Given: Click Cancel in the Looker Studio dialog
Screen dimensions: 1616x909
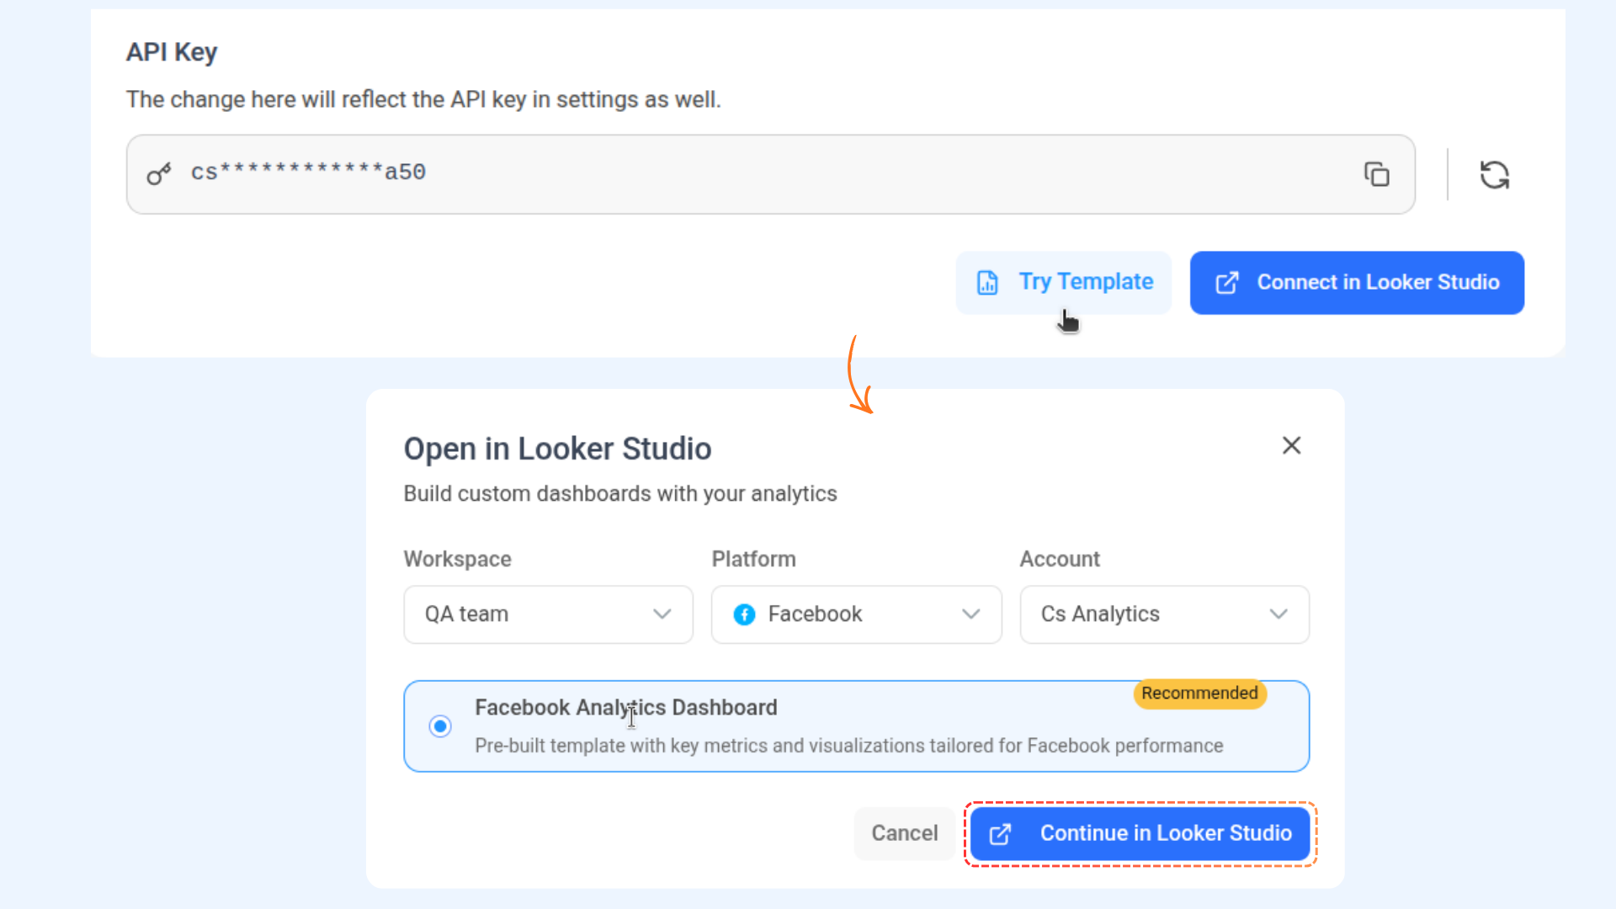Looking at the screenshot, I should (904, 833).
